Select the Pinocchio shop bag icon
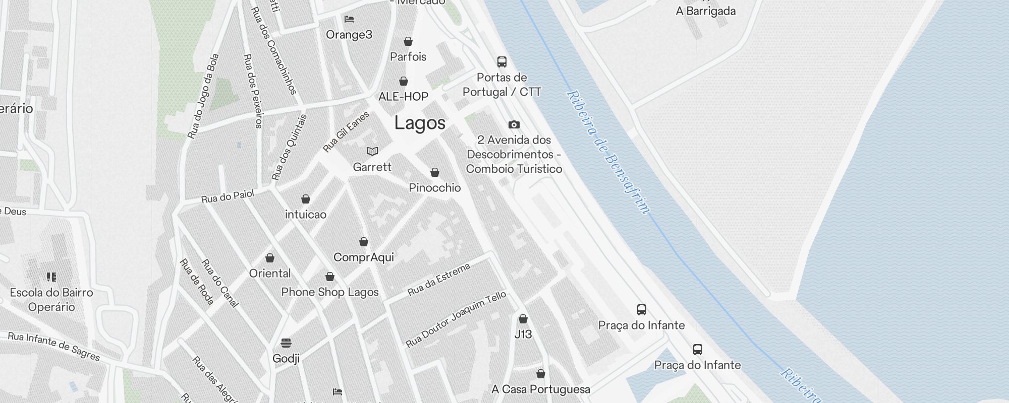Viewport: 1009px width, 403px height. [435, 172]
